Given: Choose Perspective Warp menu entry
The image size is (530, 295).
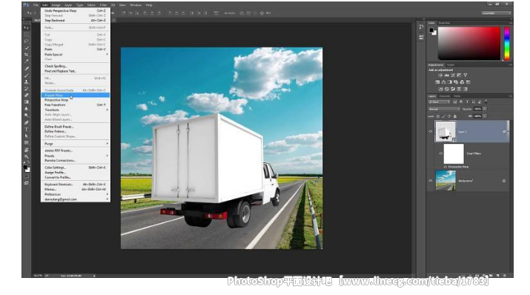Looking at the screenshot, I should tap(76, 100).
